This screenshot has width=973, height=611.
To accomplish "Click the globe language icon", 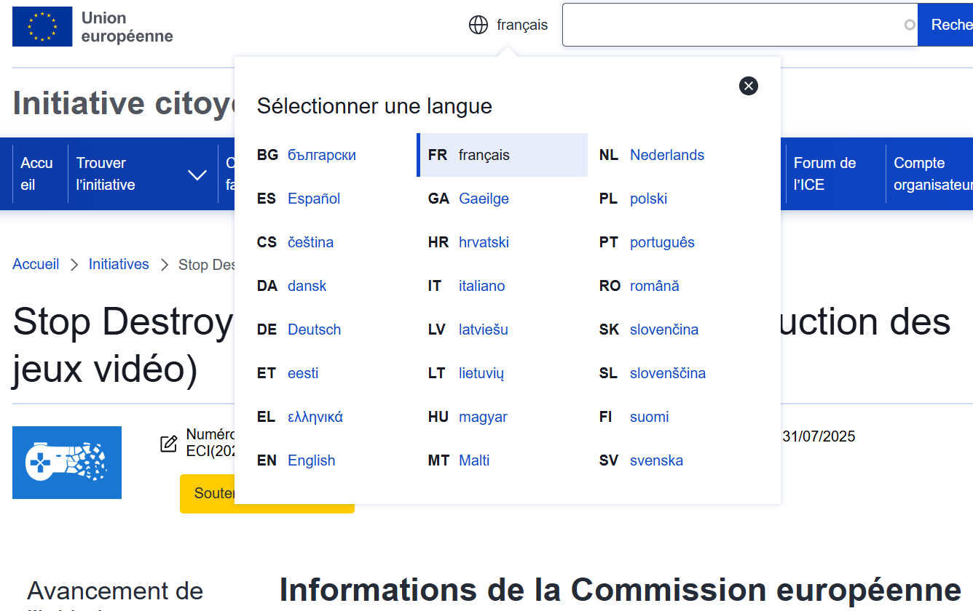I will coord(478,25).
